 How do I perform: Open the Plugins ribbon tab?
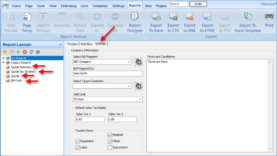click(x=161, y=6)
